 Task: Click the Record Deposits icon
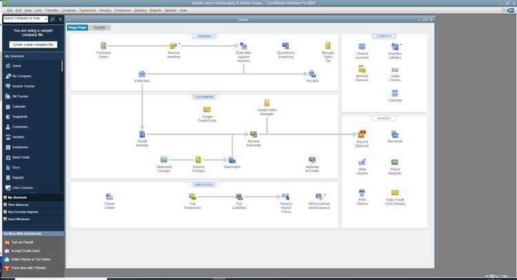362,134
